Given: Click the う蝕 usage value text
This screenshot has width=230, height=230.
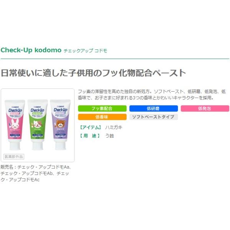Looking at the screenshot, I should point(109,136).
